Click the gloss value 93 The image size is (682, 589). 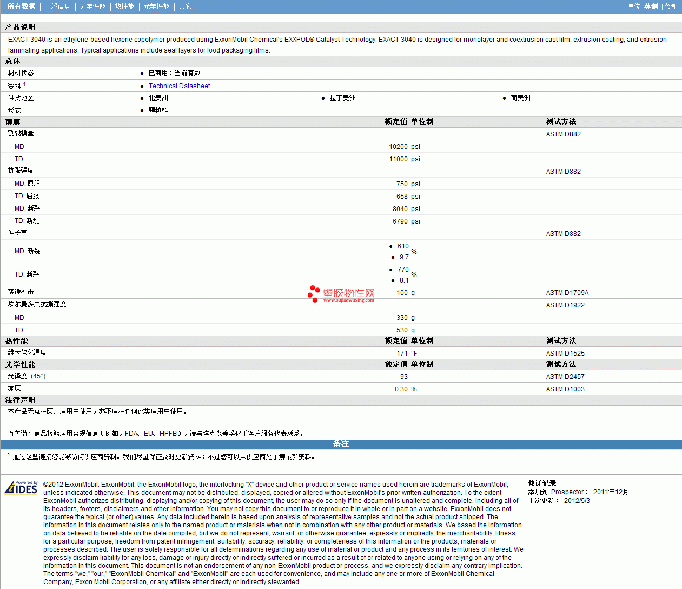(404, 377)
